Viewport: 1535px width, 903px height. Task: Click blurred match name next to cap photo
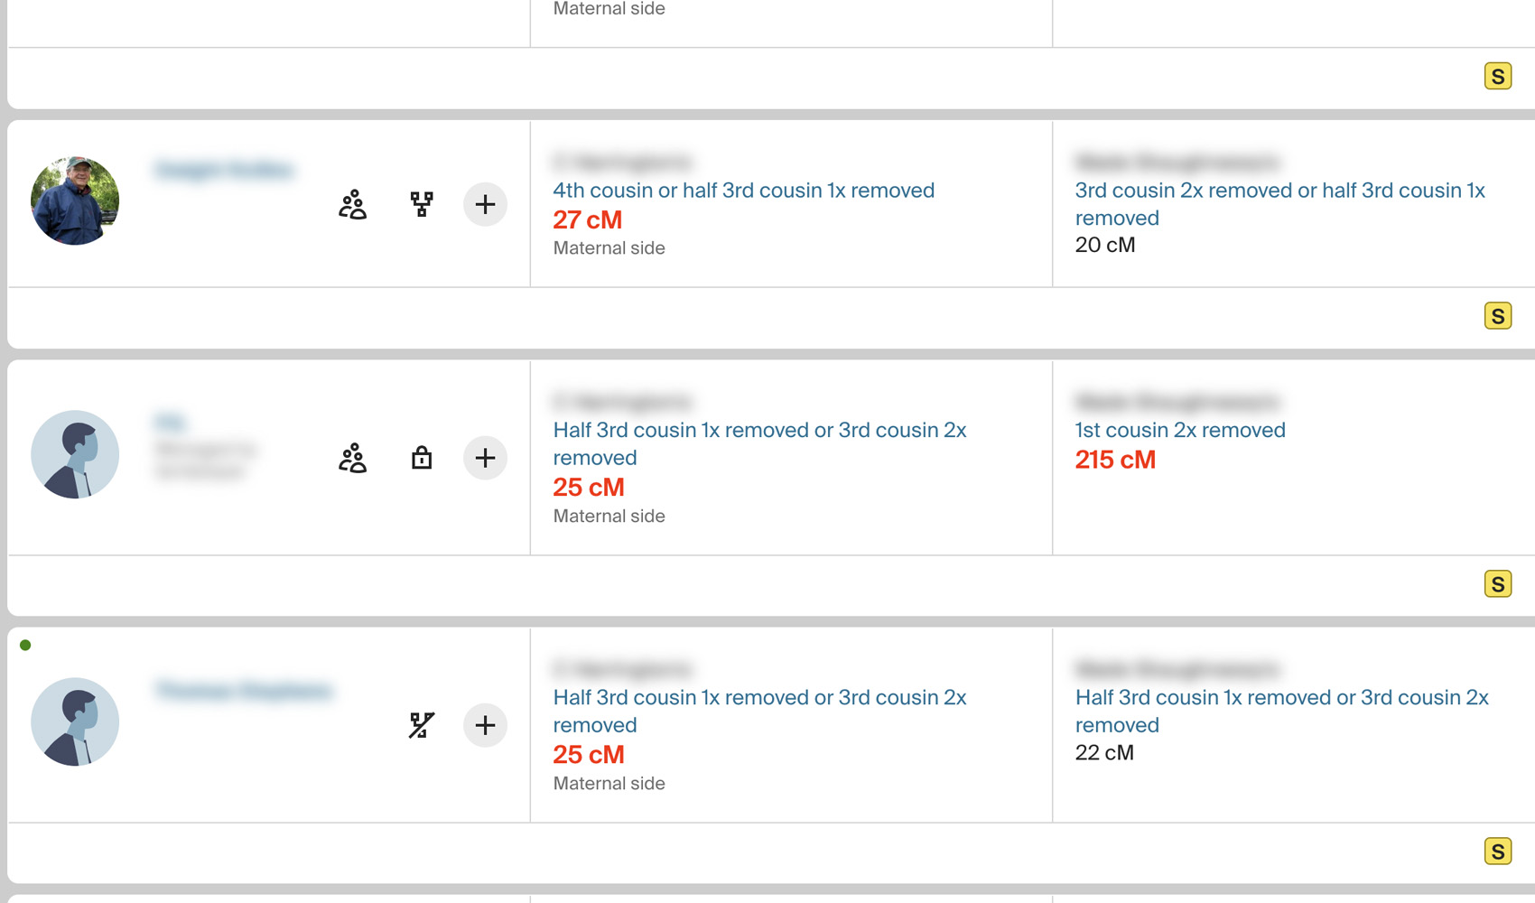click(x=224, y=170)
